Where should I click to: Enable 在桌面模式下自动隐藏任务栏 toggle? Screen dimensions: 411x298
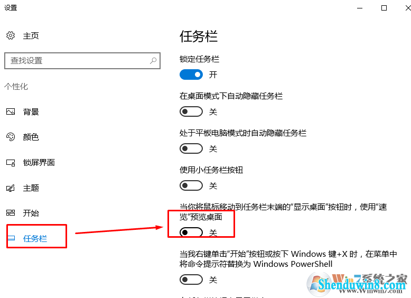point(191,111)
